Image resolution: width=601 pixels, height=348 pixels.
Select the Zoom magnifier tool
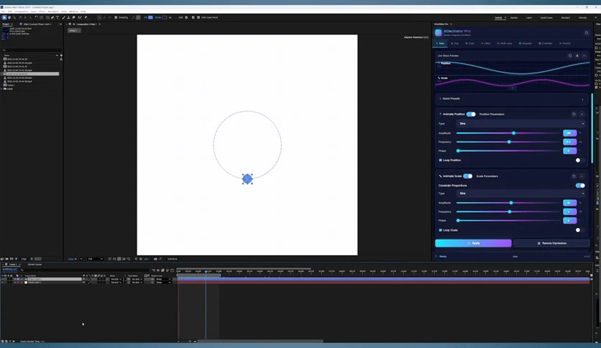coord(14,17)
